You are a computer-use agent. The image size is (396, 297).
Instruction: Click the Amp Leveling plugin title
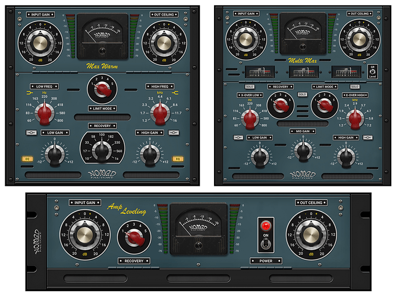click(127, 208)
